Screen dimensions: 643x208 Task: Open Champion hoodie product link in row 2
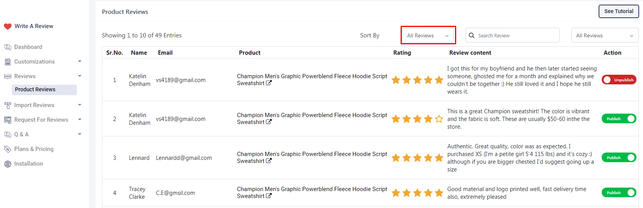311,115
